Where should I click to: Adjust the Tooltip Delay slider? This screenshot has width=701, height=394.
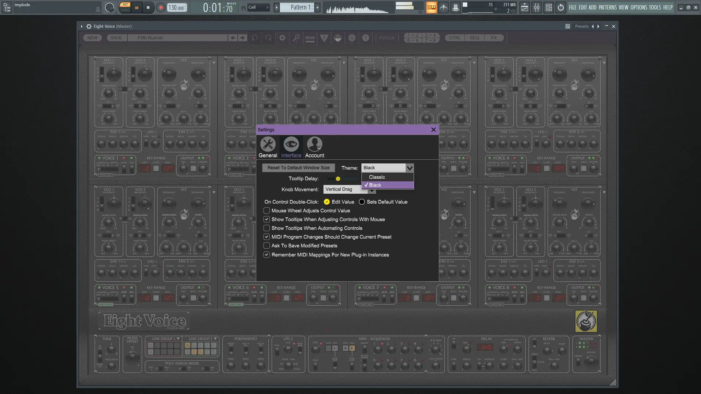coord(338,179)
